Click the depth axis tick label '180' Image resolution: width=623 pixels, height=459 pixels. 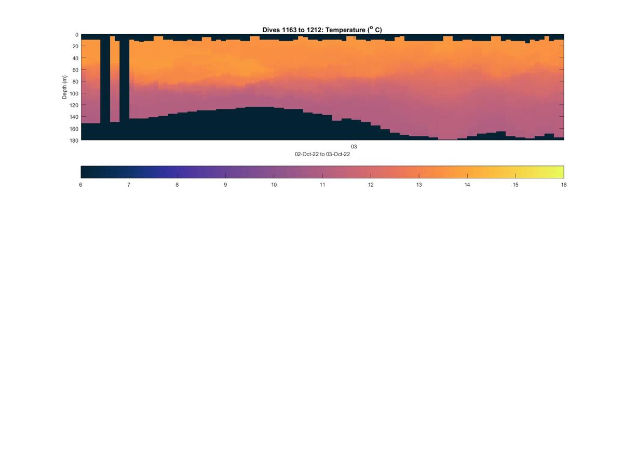pos(74,140)
